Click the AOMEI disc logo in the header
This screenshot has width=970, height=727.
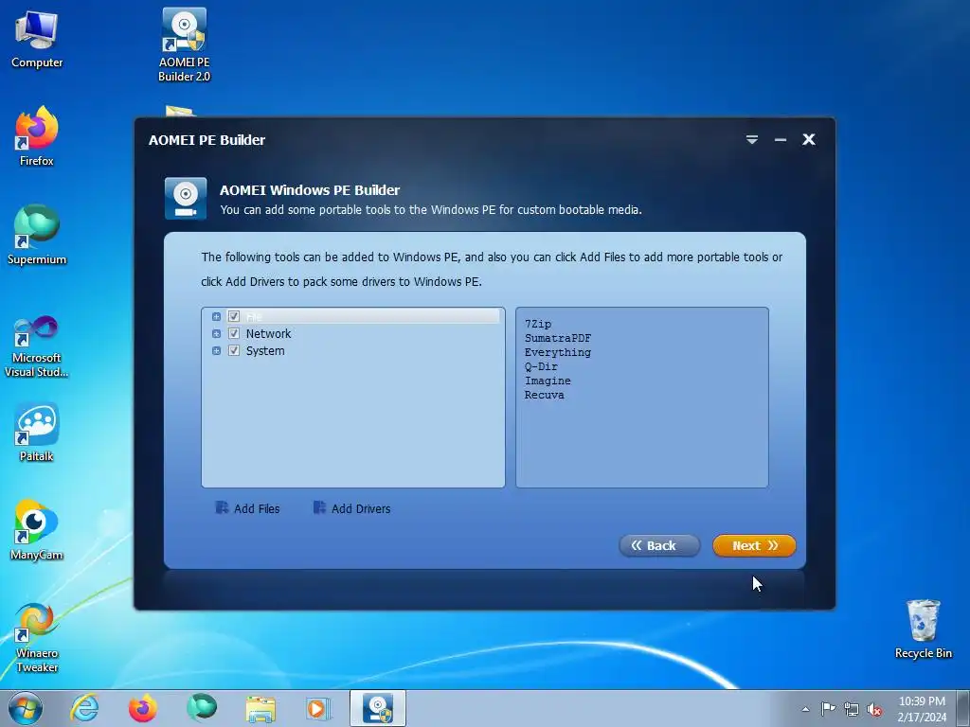186,199
